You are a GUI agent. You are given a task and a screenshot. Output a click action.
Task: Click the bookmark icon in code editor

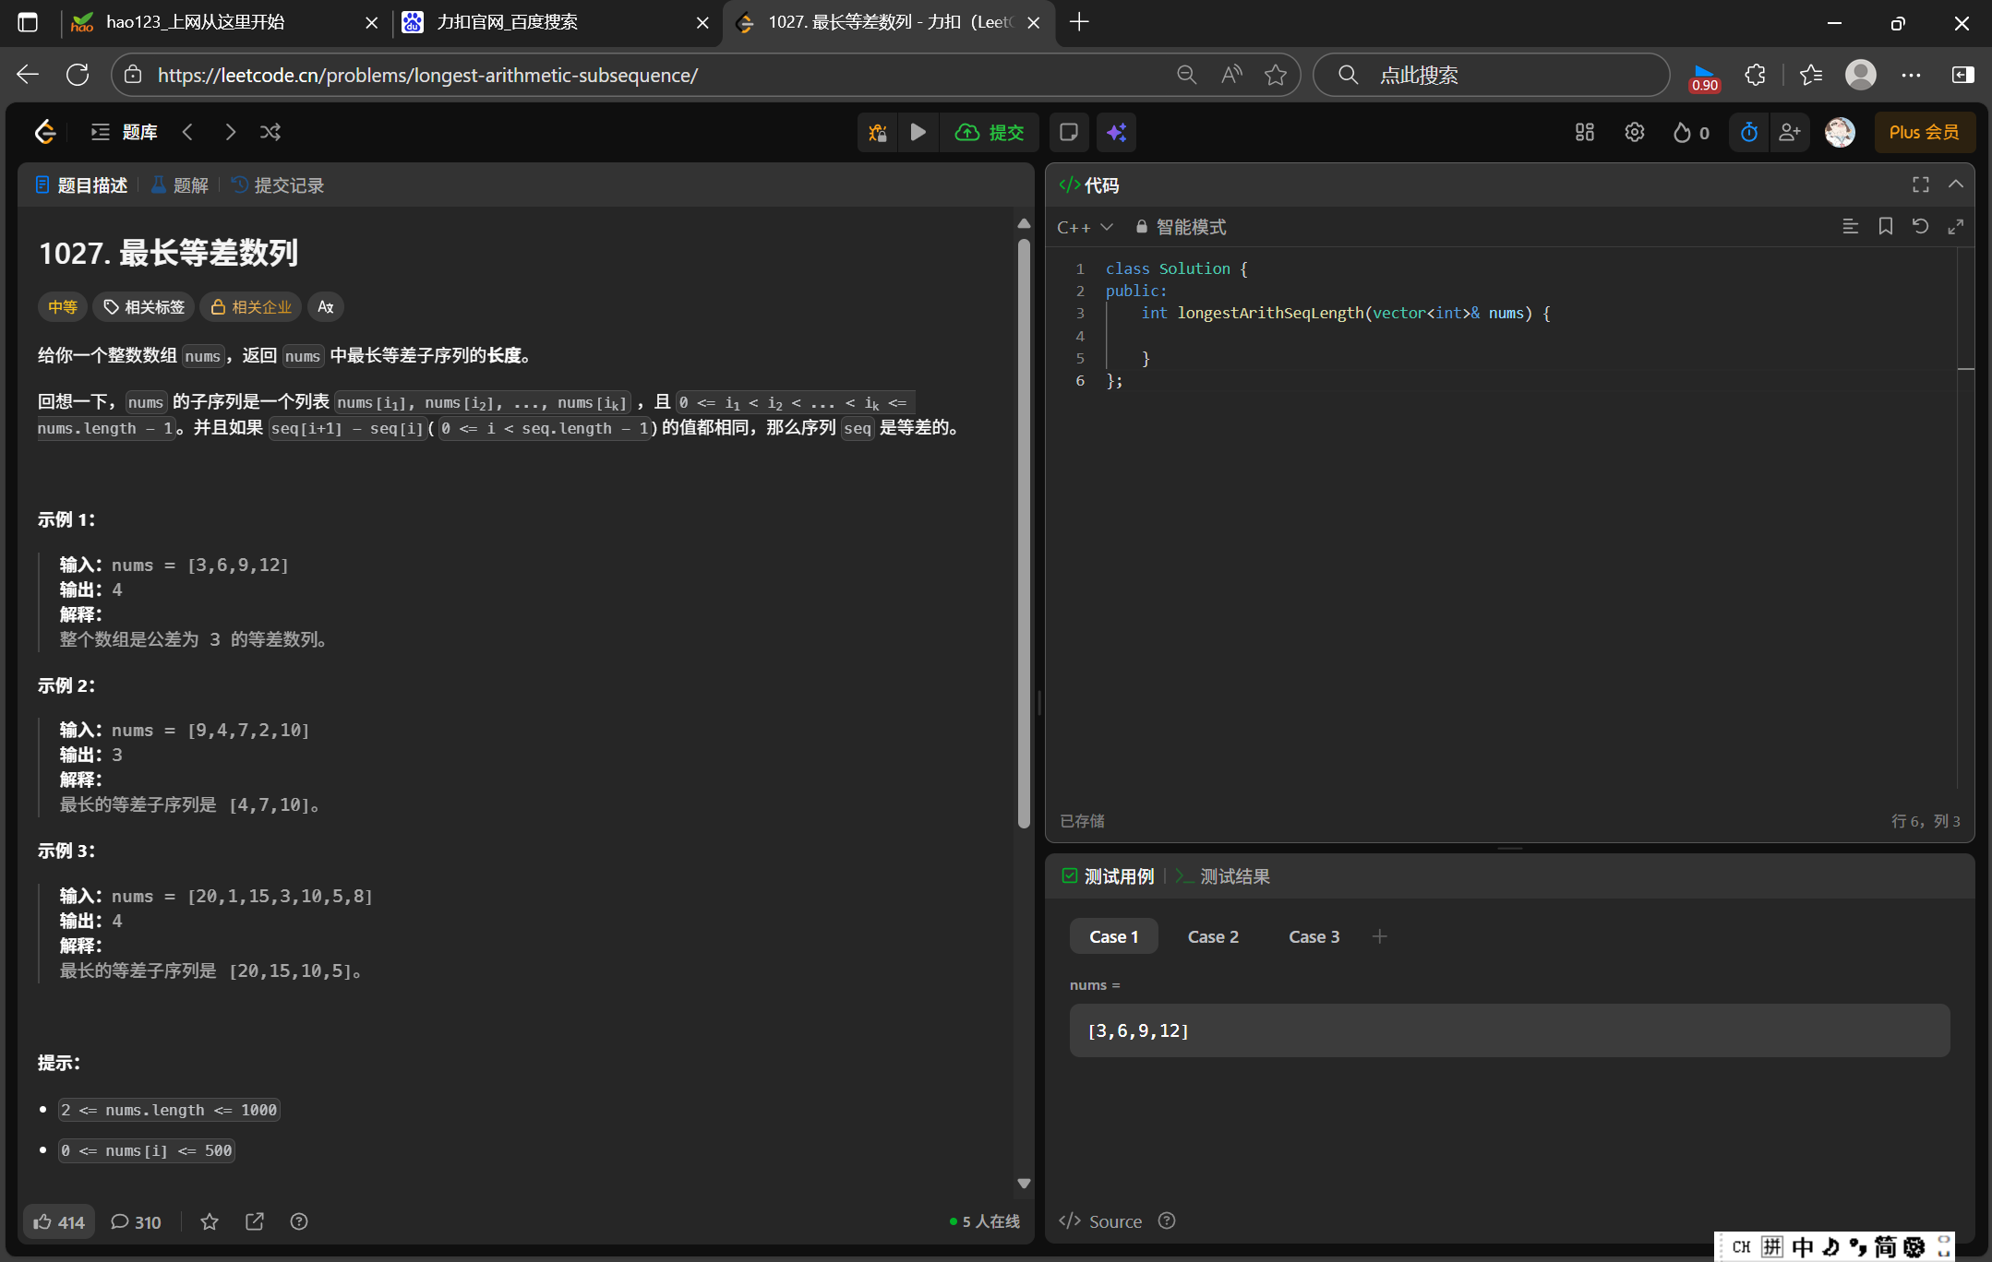tap(1885, 226)
